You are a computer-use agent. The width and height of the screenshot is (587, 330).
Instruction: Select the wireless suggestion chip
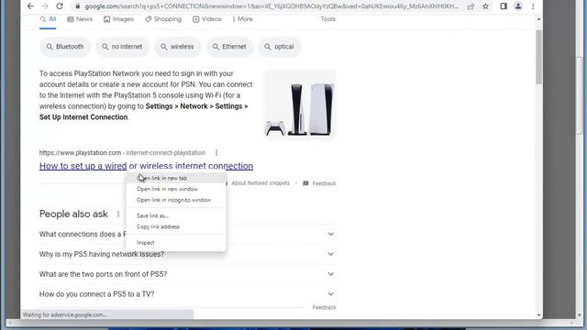coord(177,47)
